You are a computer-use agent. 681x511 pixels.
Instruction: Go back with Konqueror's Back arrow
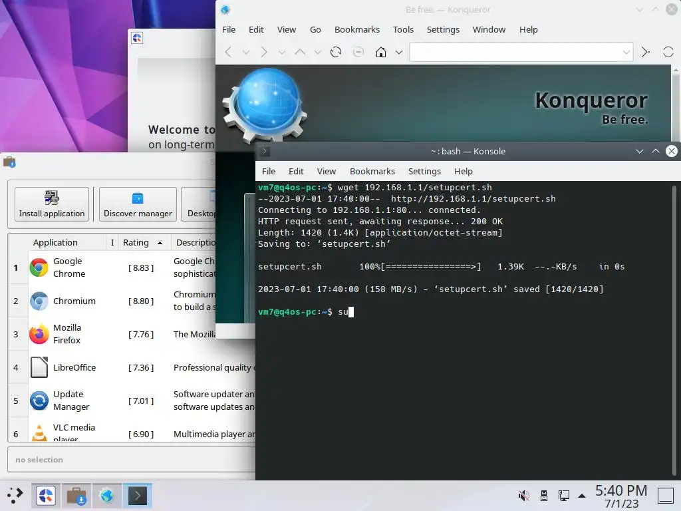click(228, 52)
